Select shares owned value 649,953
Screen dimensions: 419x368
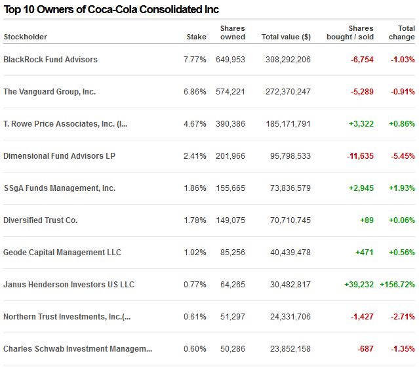230,59
